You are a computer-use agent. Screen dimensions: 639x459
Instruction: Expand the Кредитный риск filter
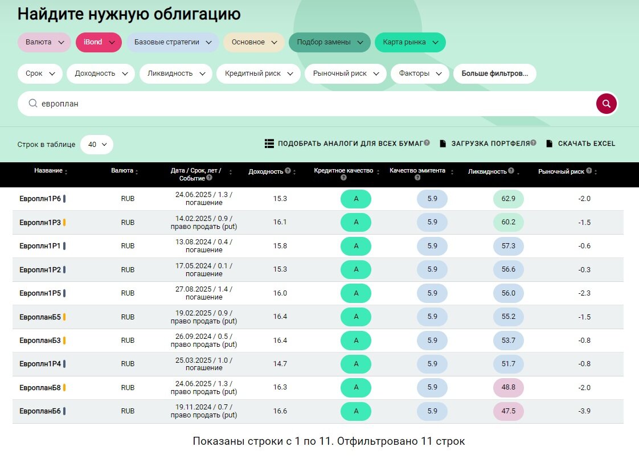[259, 73]
